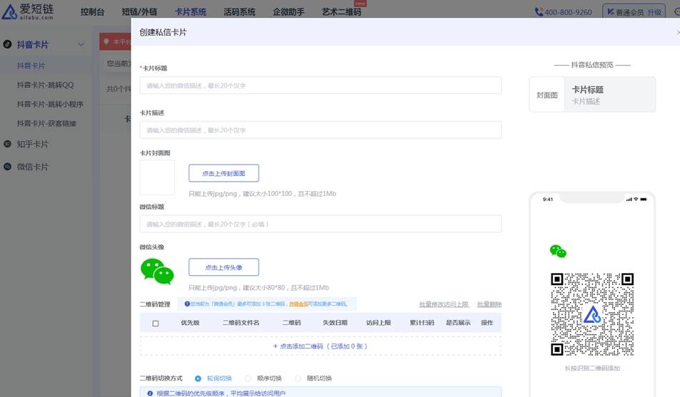This screenshot has width=680, height=397.
Task: Collapse the 抖音卡片 sidebar section chevron
Action: (x=81, y=44)
